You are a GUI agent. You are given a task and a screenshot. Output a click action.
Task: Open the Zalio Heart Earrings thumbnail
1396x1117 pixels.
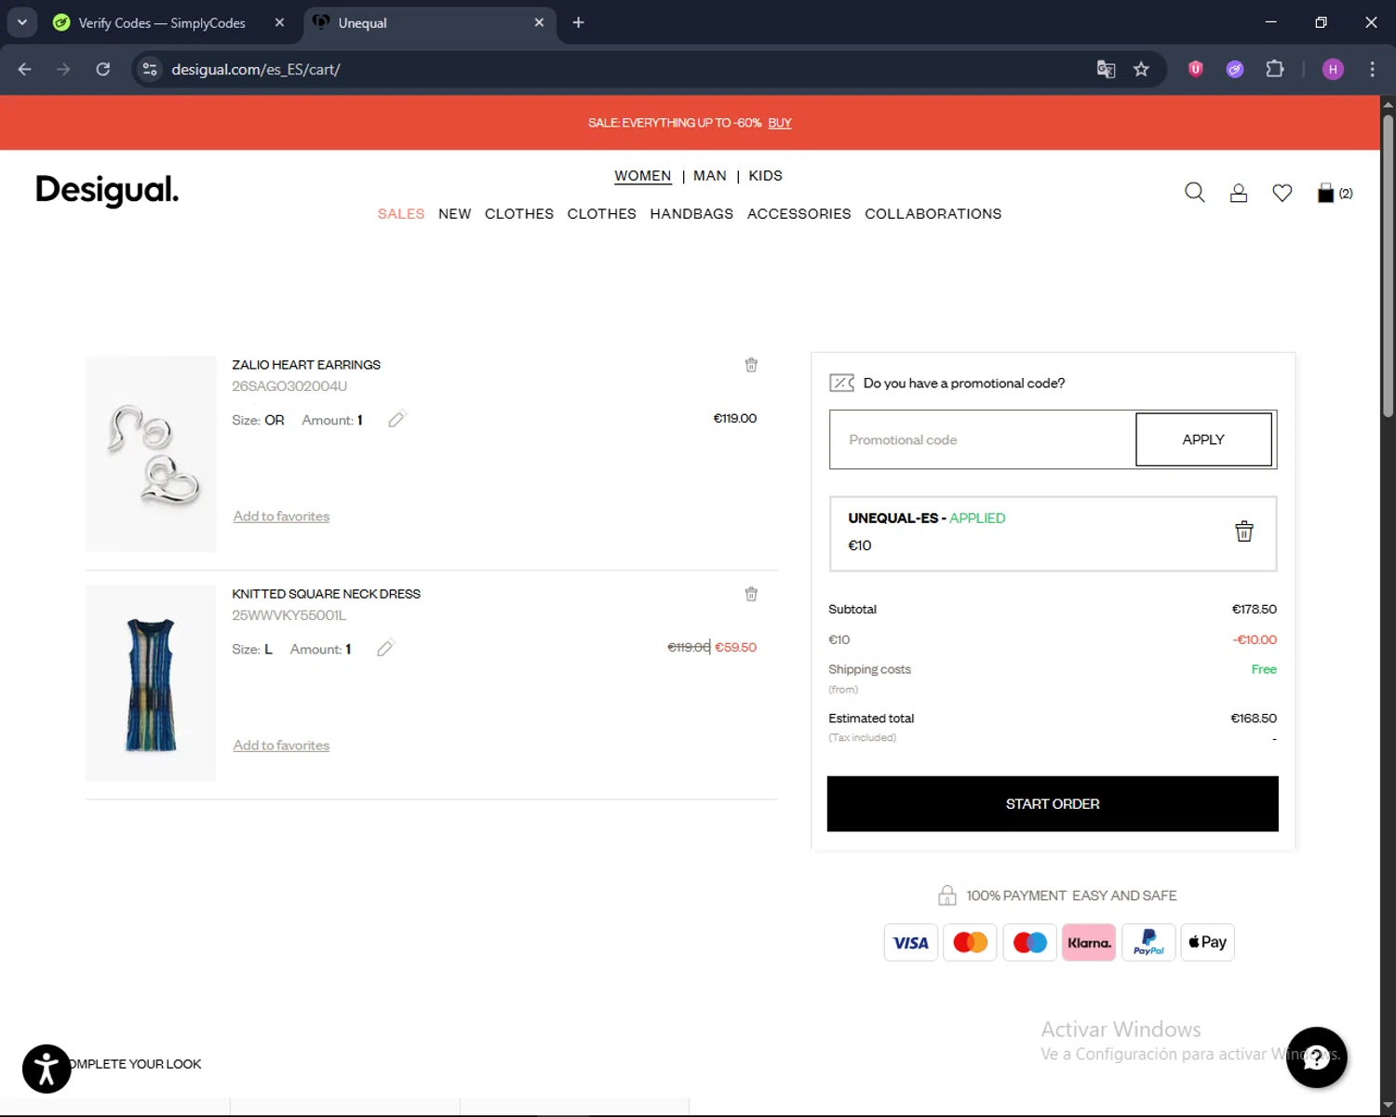151,454
